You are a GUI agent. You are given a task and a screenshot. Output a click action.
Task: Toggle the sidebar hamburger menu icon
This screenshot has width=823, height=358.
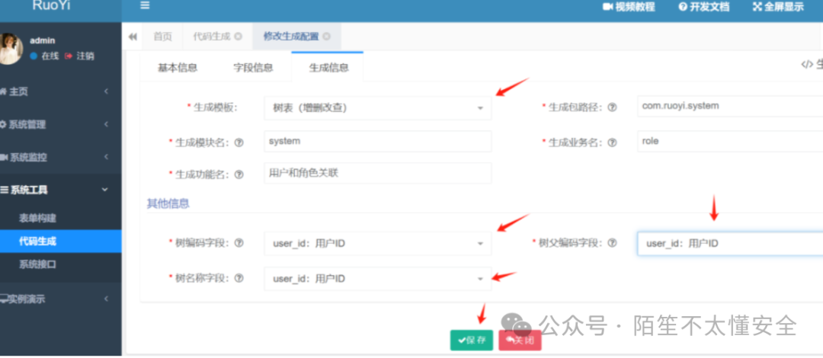tap(145, 6)
